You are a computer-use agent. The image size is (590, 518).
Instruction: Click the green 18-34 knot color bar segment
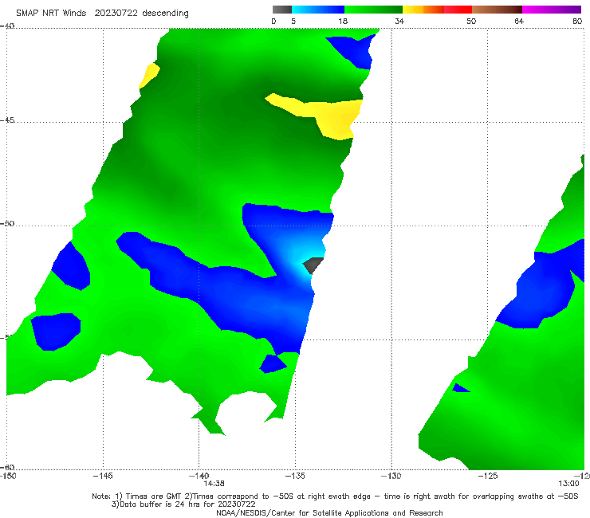373,10
